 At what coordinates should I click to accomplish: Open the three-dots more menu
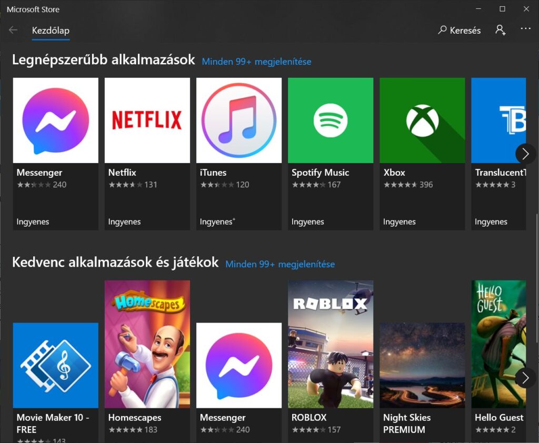[525, 28]
